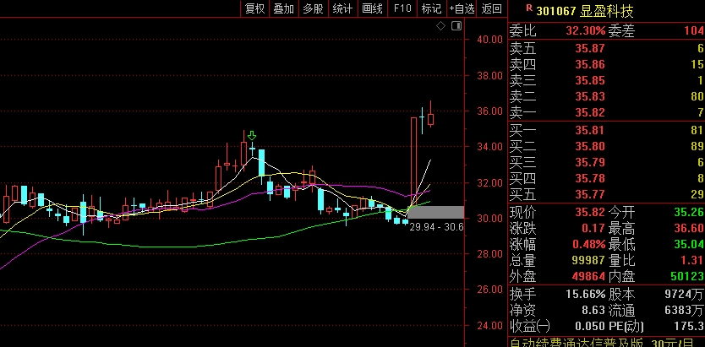The width and height of the screenshot is (705, 347).
Task: Open F10 company info
Action: (402, 8)
